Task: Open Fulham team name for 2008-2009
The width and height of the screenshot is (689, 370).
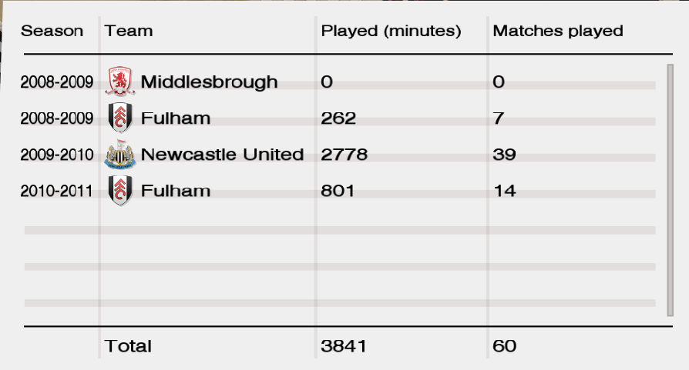Action: click(x=176, y=118)
